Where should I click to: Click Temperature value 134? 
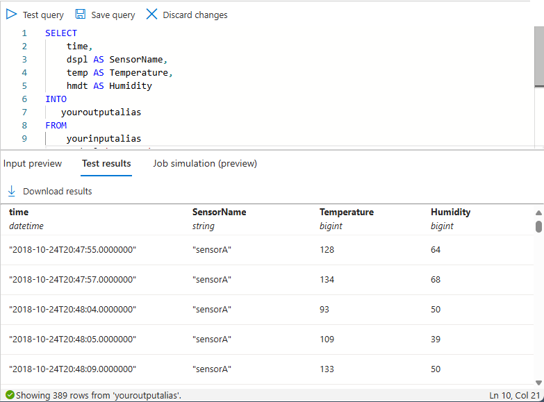pos(327,280)
